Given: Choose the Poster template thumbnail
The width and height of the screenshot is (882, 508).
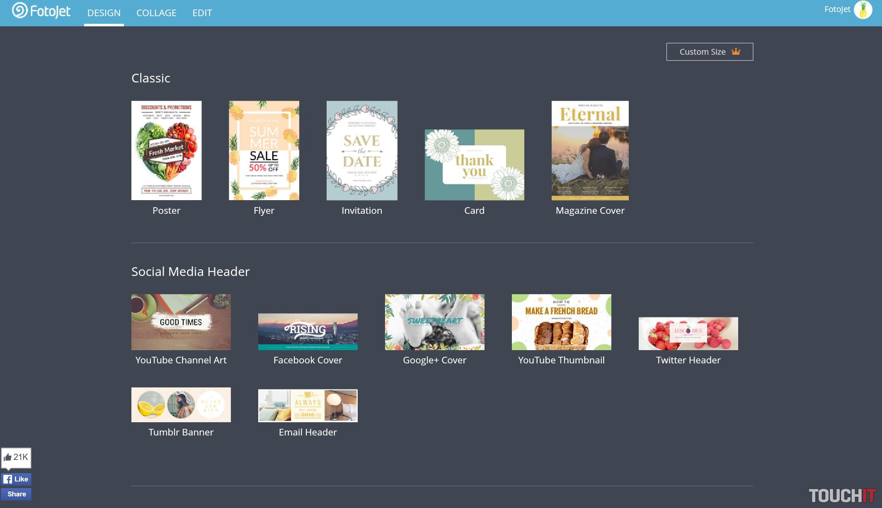Looking at the screenshot, I should coord(166,150).
